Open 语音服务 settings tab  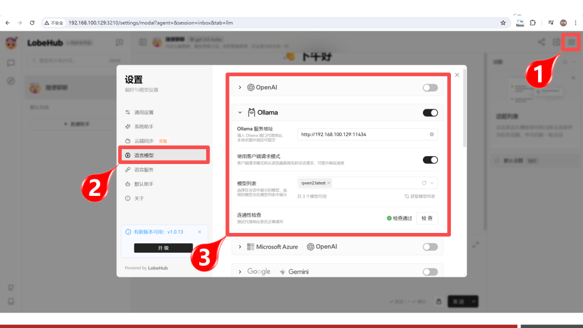[143, 170]
